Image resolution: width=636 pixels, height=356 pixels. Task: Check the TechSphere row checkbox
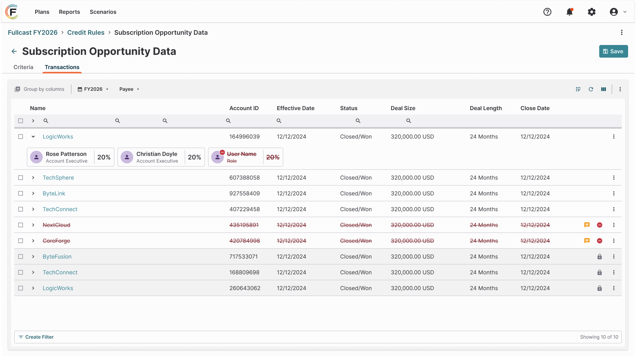[x=21, y=178]
